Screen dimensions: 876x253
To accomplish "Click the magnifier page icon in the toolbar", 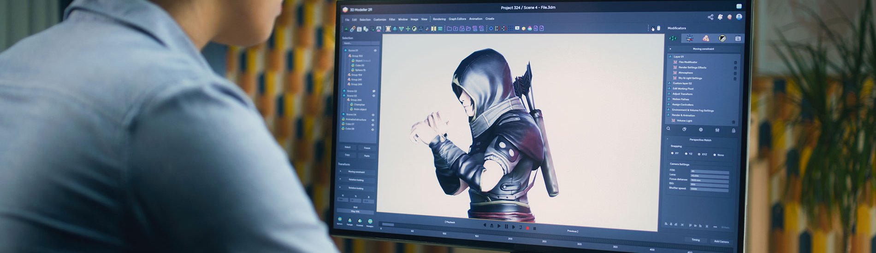I will point(535,29).
